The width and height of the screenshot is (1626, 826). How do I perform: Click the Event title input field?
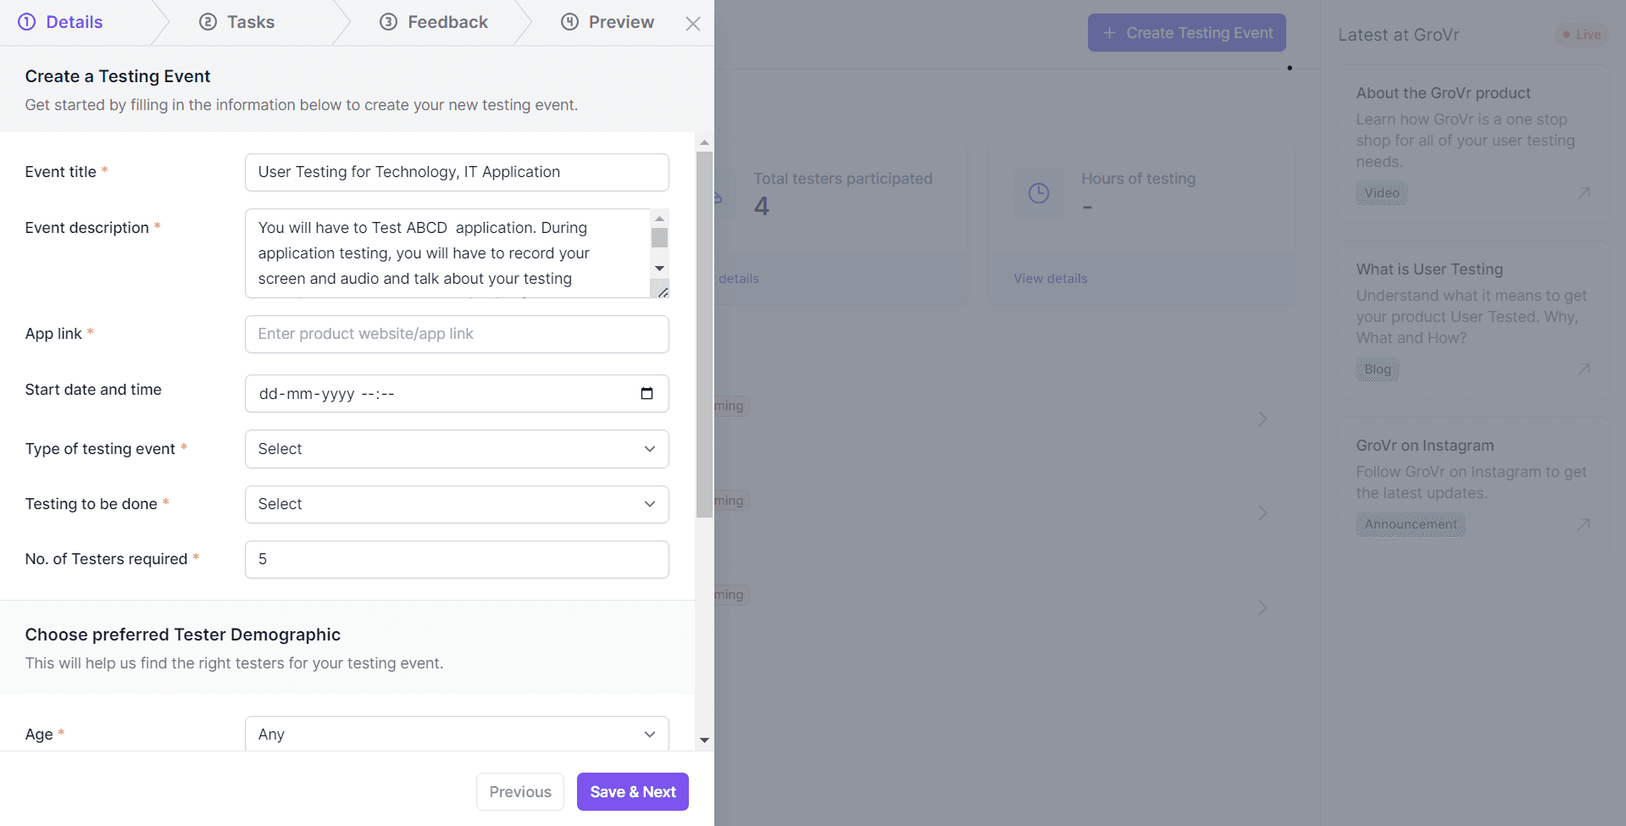click(457, 172)
